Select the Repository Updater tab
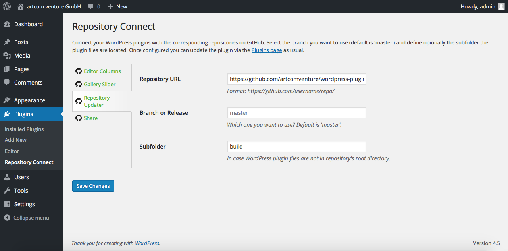Viewport: 508px width, 251px height. tap(102, 101)
